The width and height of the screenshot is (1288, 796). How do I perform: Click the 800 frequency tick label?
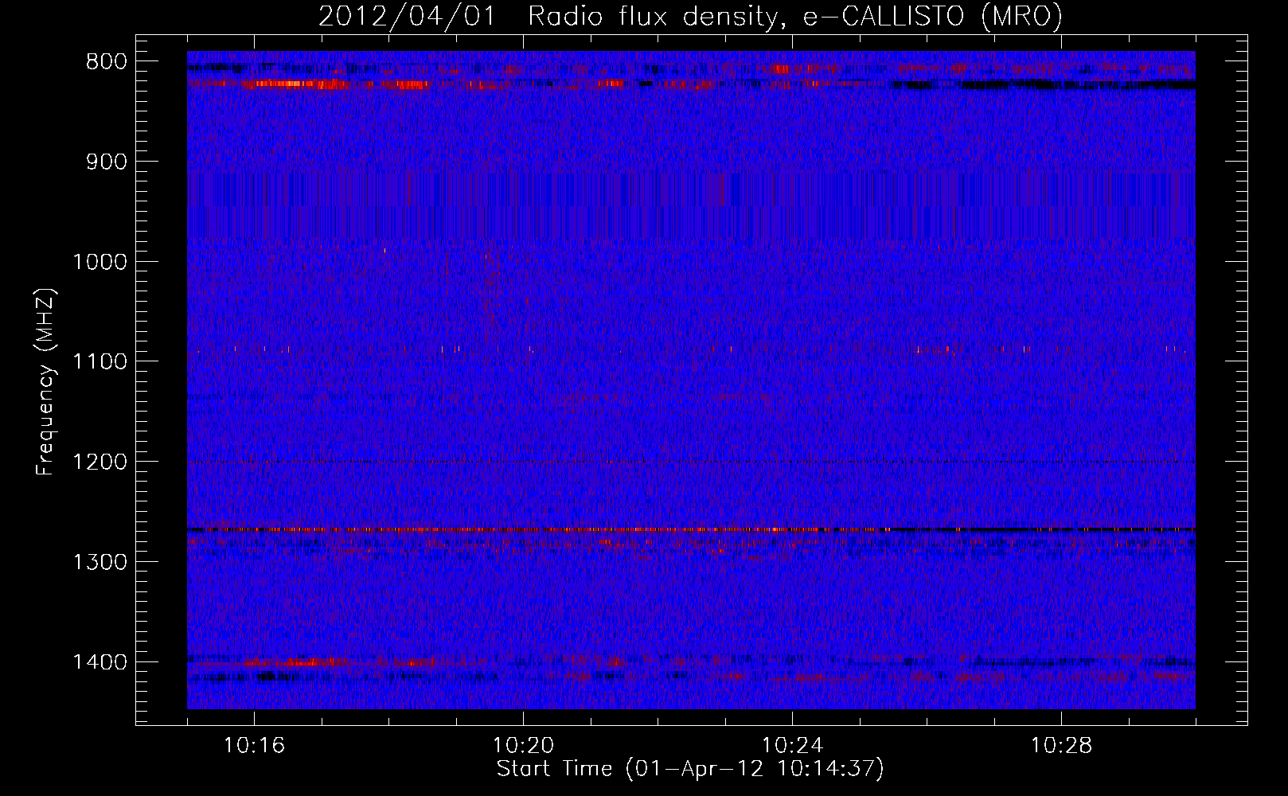(107, 62)
